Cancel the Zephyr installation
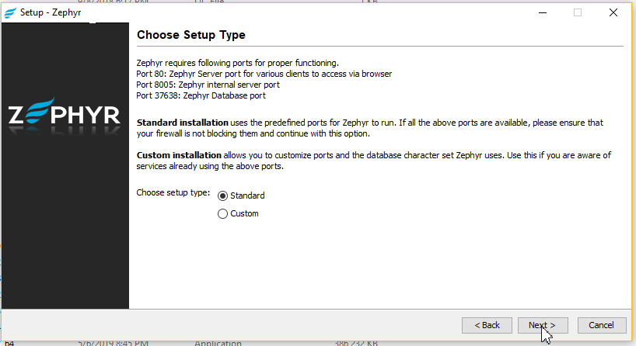Screen dimensions: 636x346 pos(601,325)
